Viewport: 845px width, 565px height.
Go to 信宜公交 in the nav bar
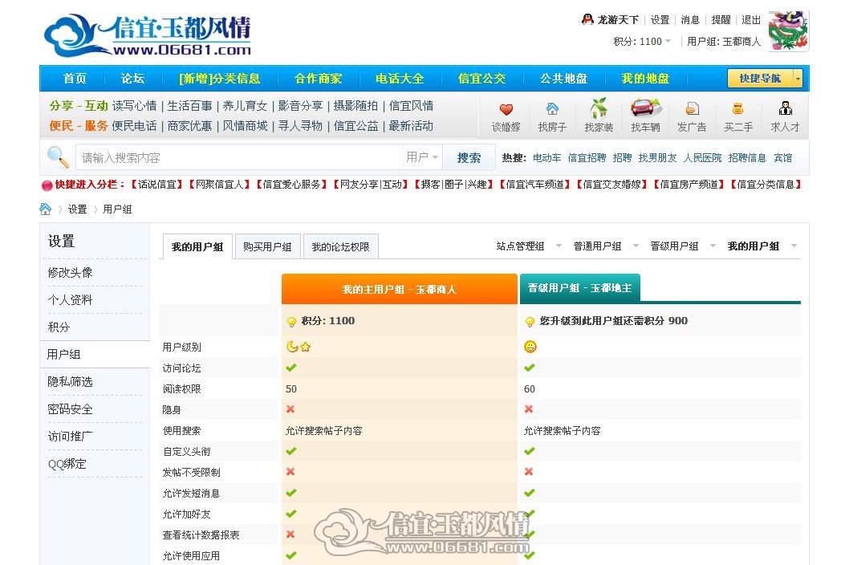point(481,79)
